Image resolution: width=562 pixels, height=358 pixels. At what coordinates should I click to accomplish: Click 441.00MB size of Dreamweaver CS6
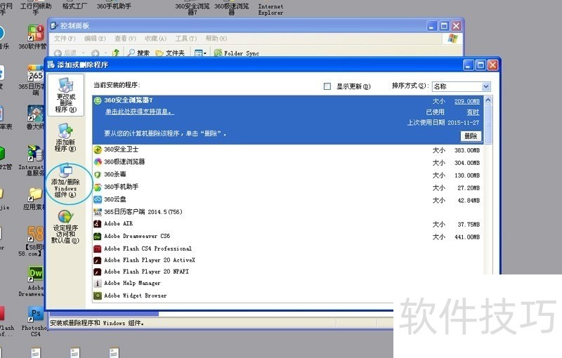point(467,237)
